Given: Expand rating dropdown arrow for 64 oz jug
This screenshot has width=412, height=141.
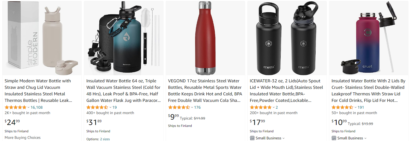Looking at the screenshot, I should click(110, 107).
